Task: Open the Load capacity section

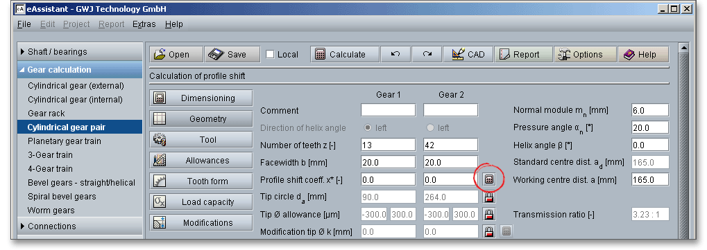Action: click(x=201, y=202)
